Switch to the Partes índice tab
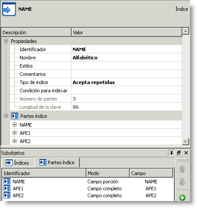This screenshot has height=208, width=197. (x=57, y=162)
